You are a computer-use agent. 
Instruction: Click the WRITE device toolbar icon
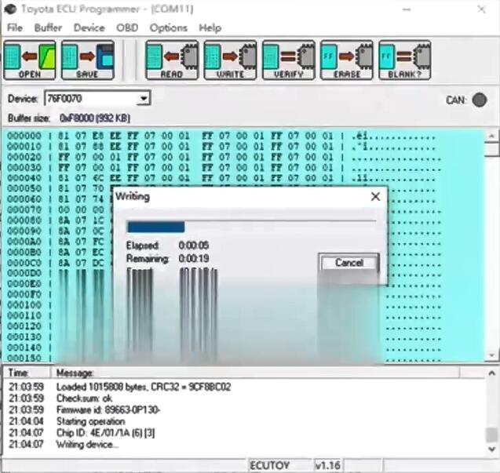pyautogui.click(x=230, y=60)
